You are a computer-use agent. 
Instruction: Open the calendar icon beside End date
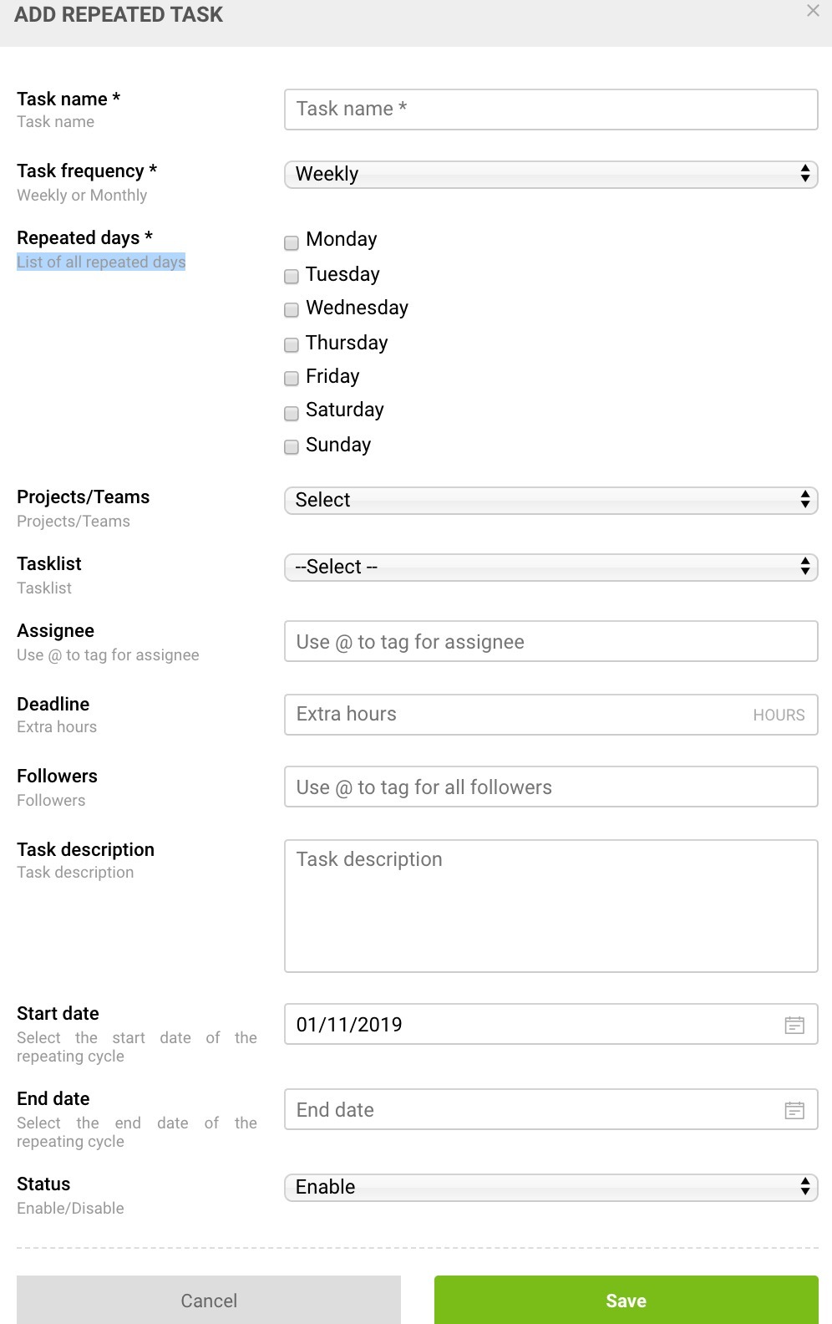[x=794, y=1109]
